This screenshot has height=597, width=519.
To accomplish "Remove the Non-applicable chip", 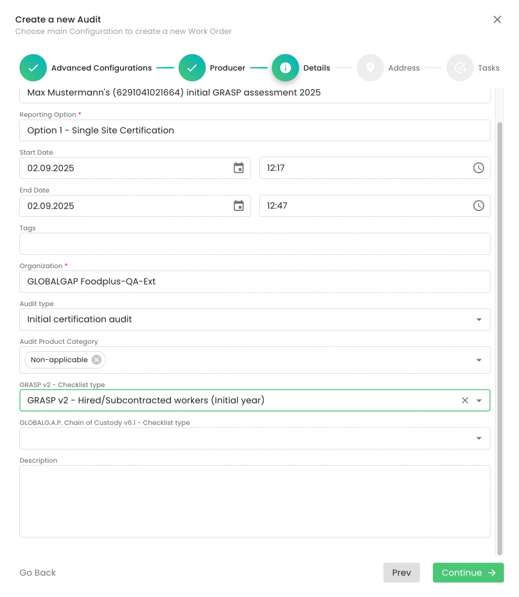I will 97,360.
